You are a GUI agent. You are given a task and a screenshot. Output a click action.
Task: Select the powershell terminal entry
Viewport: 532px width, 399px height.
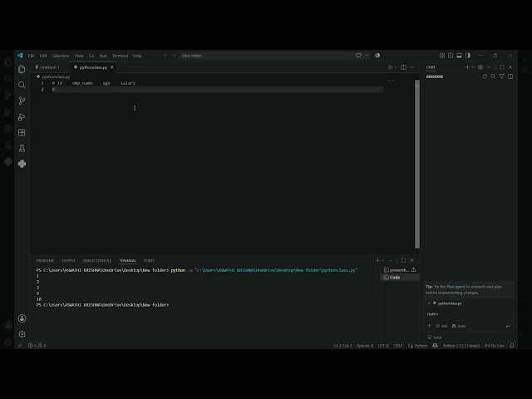pyautogui.click(x=400, y=270)
